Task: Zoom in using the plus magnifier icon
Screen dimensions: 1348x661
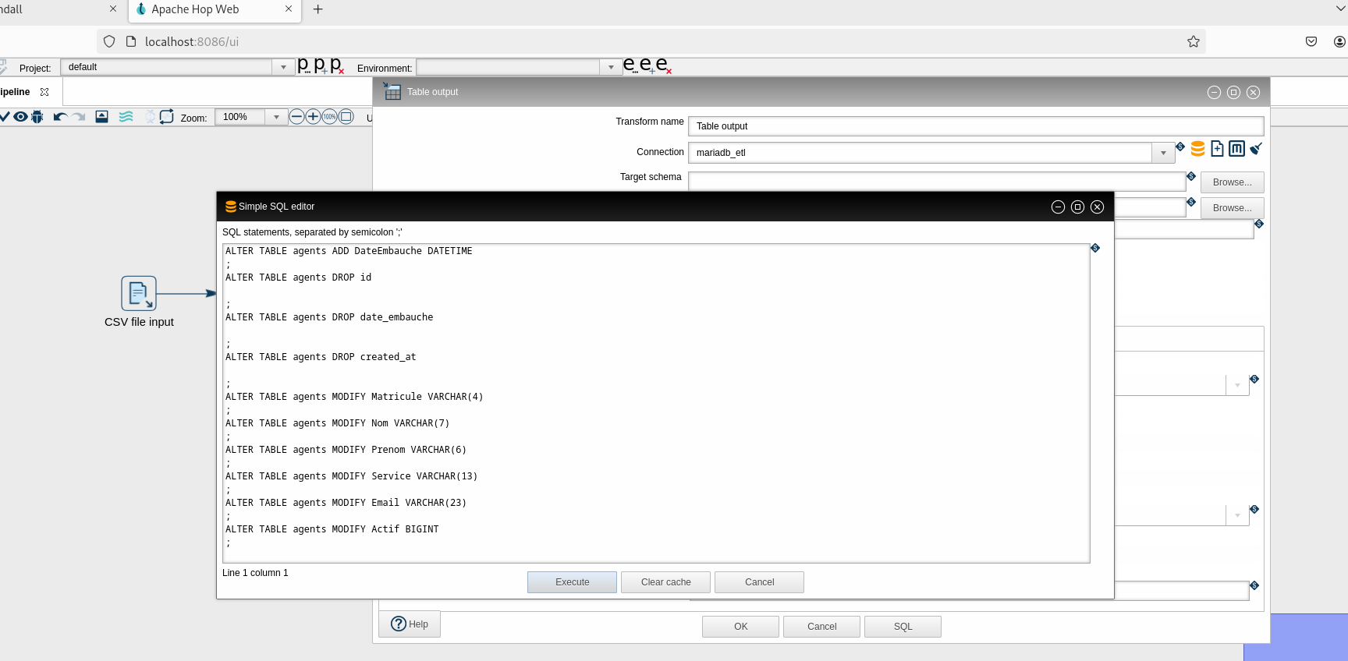Action: pyautogui.click(x=313, y=117)
